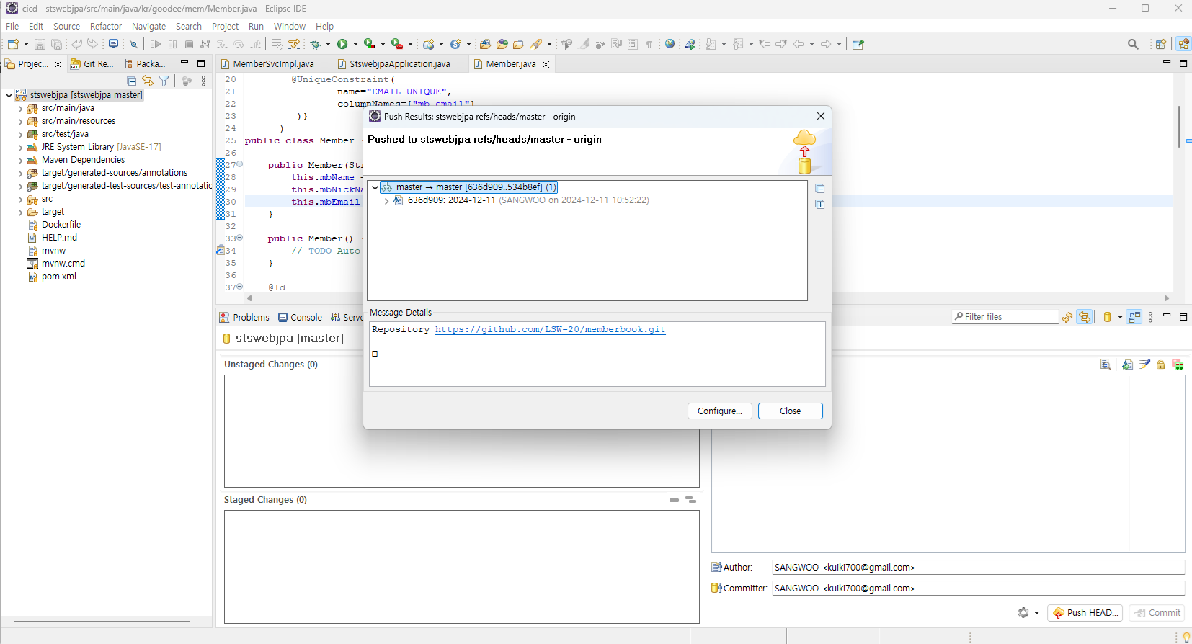Click the Commit button
1192x644 pixels.
coord(1157,613)
